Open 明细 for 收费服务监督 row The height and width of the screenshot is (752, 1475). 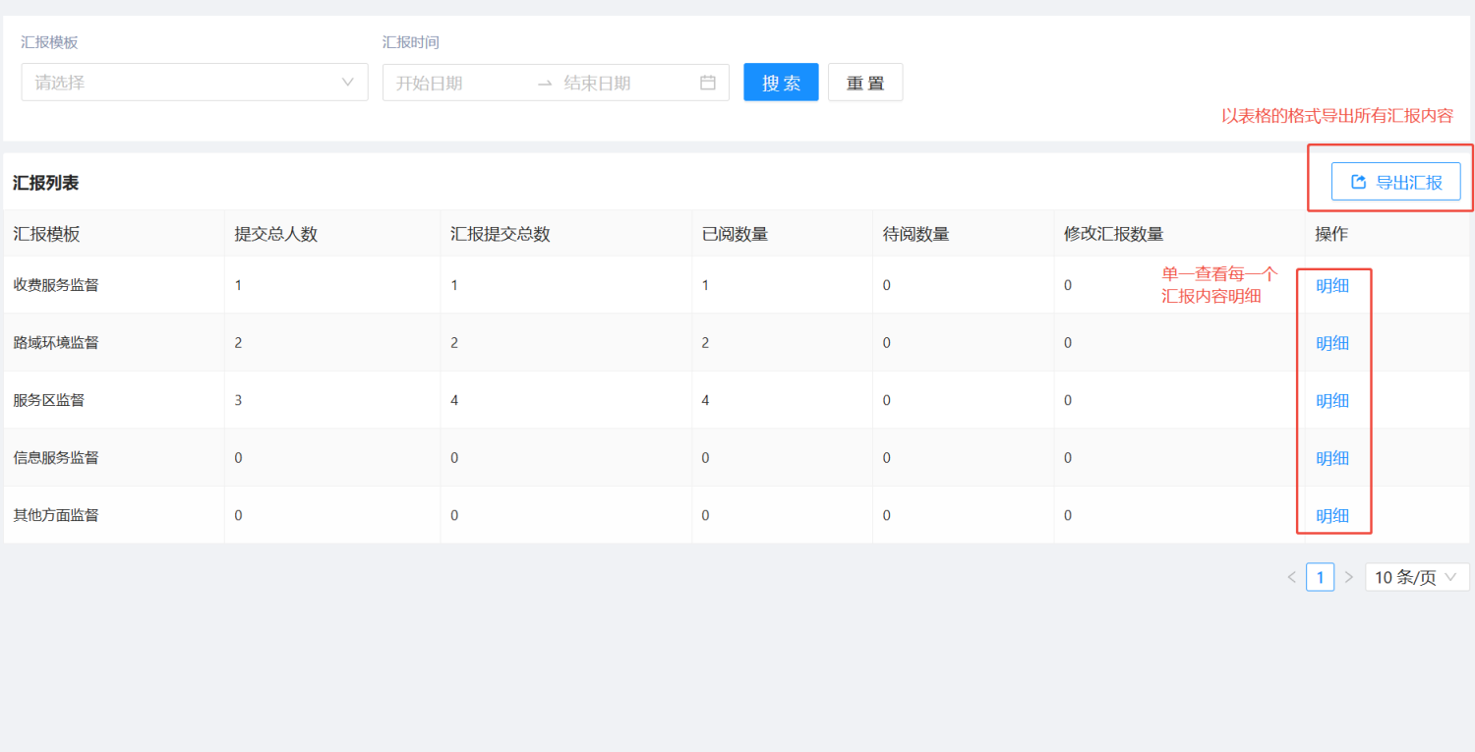1332,286
